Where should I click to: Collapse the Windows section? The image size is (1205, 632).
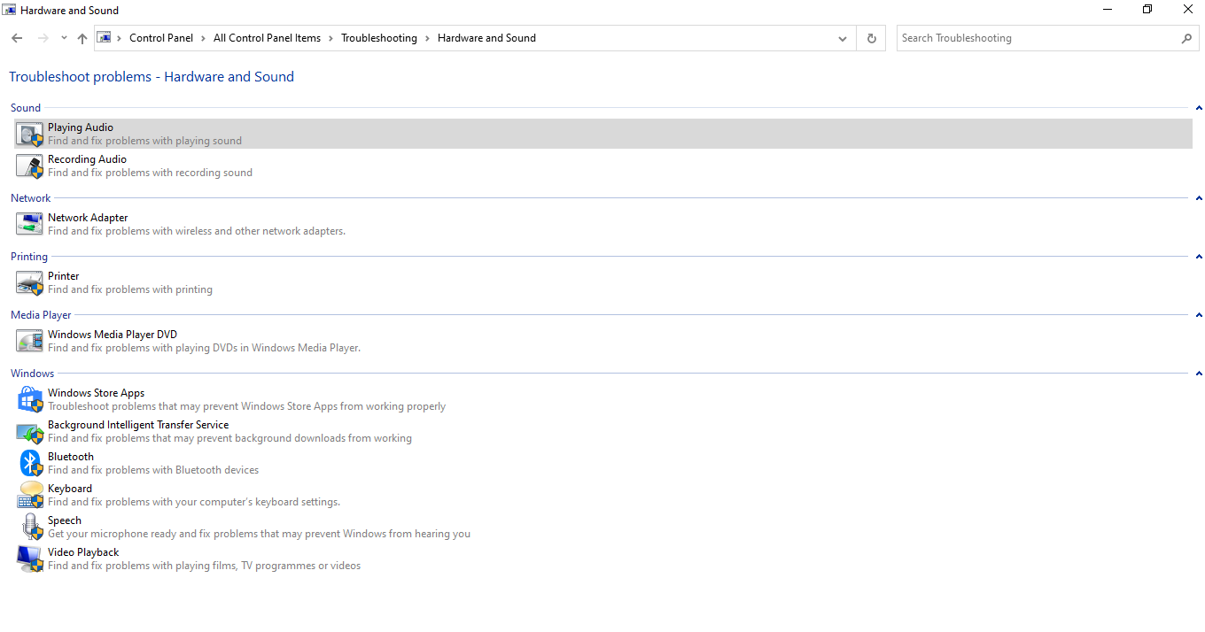pos(1198,374)
